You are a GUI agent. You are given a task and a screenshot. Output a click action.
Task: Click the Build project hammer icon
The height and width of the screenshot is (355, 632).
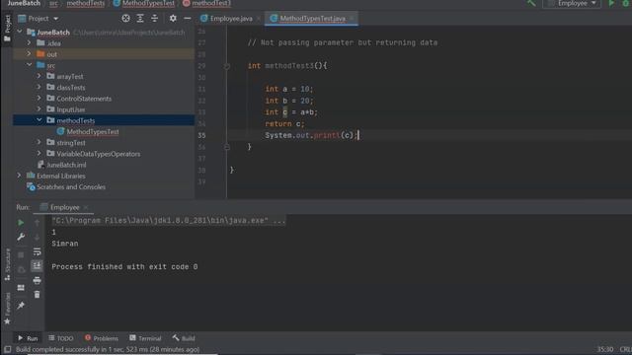point(531,3)
